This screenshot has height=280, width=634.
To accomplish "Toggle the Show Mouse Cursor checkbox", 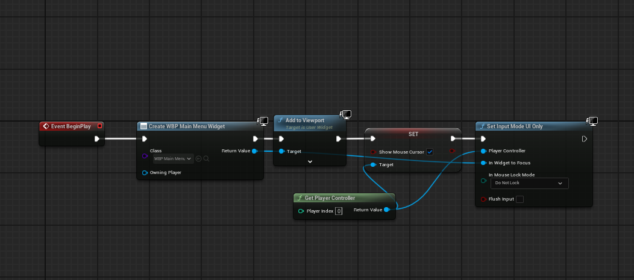I will tap(430, 152).
